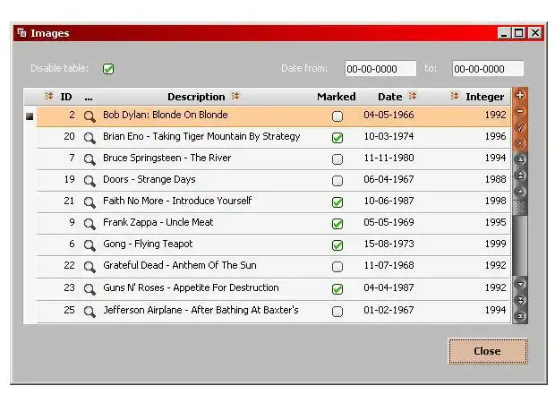Open magnifier for Doors - Strange Days

90,181
